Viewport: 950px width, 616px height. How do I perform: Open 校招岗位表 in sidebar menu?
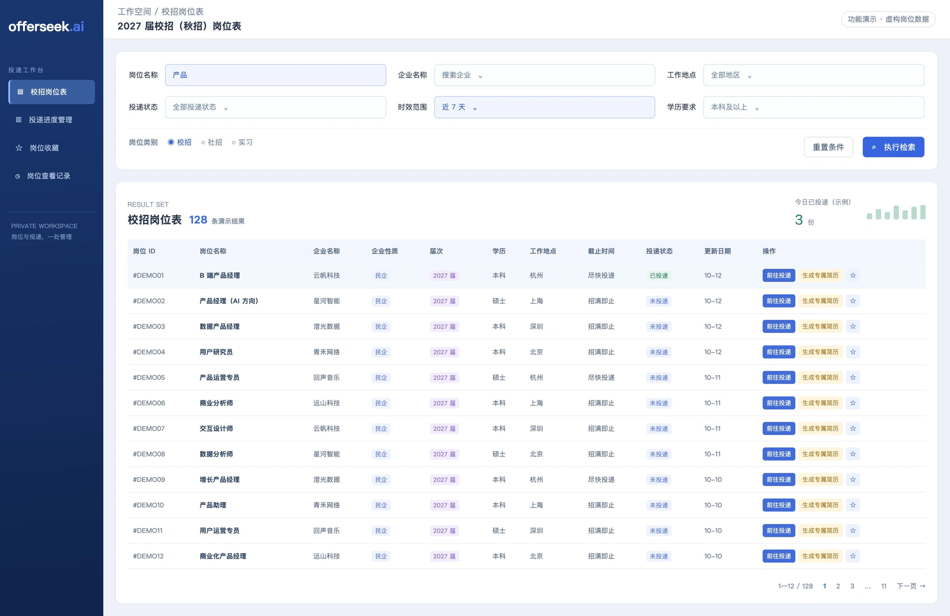(x=52, y=92)
